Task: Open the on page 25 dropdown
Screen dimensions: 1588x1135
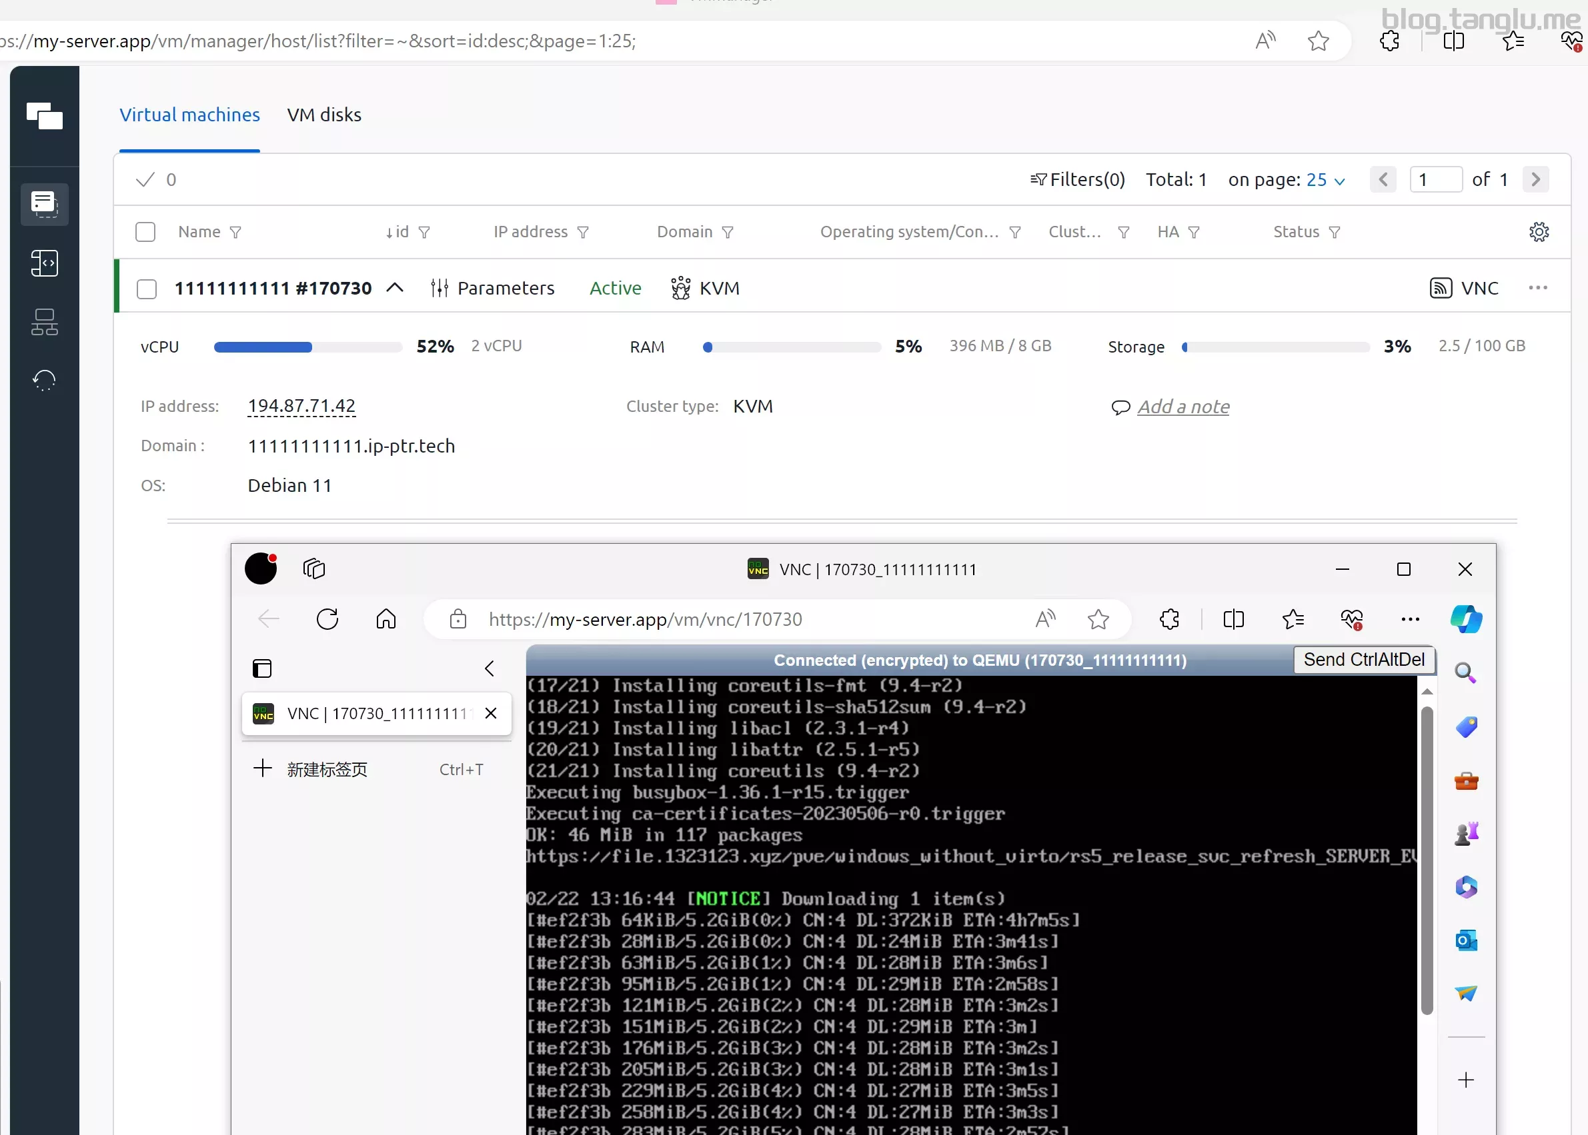Action: click(1325, 181)
